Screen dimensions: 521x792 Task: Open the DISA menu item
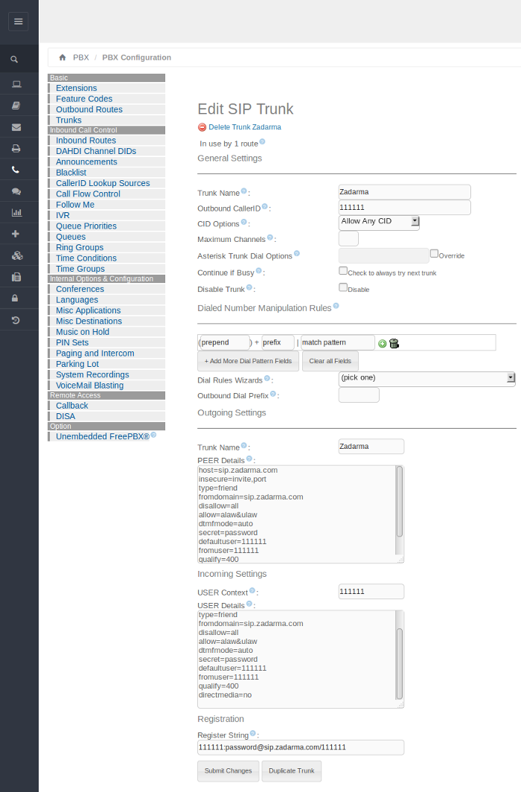click(x=65, y=416)
